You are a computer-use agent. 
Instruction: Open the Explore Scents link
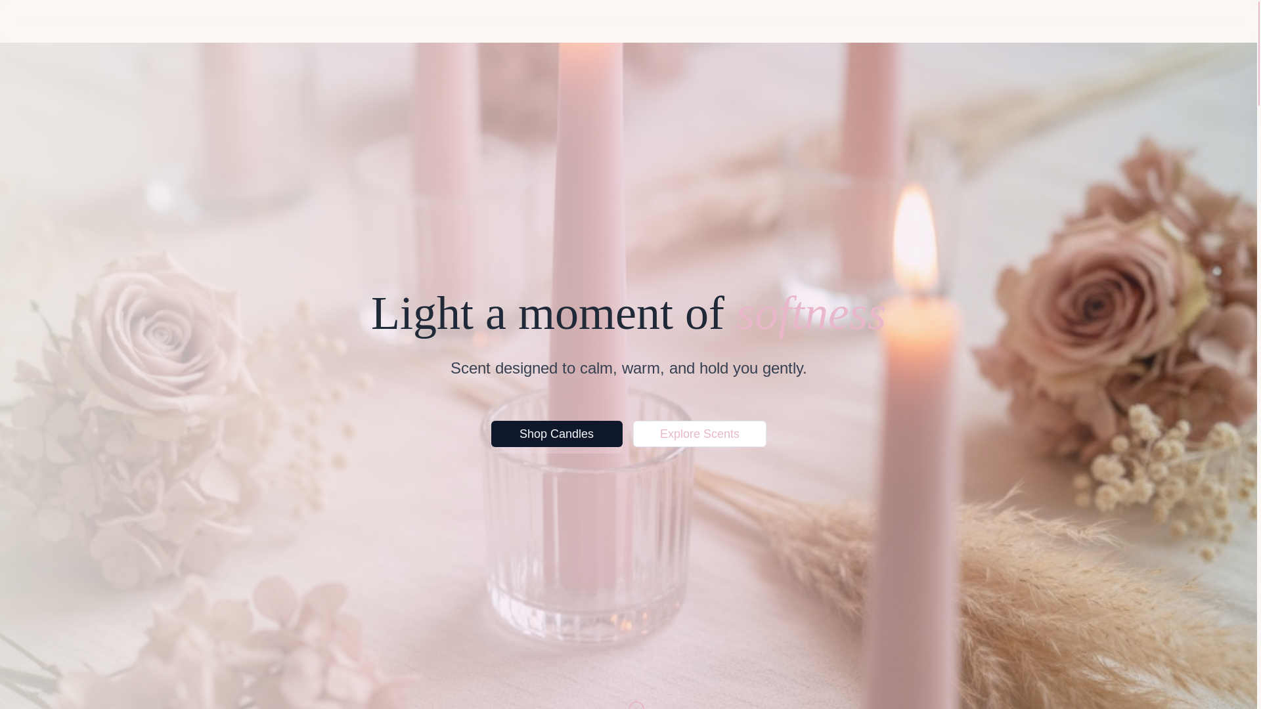[699, 434]
